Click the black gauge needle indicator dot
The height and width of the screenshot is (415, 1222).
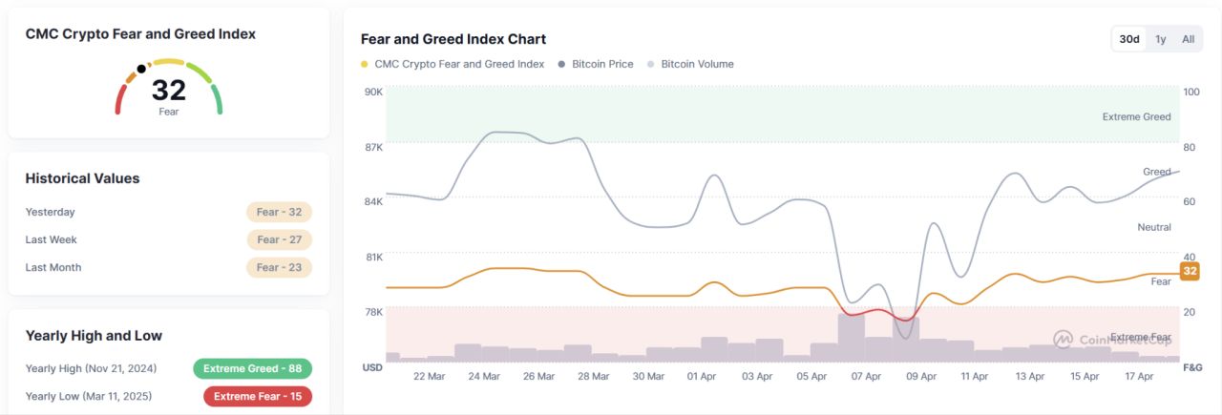[141, 69]
